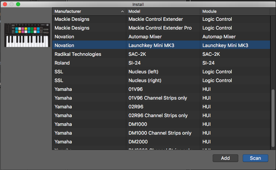Image resolution: width=276 pixels, height=170 pixels.
Task: Click the SI-24 model cell
Action: 134,63
